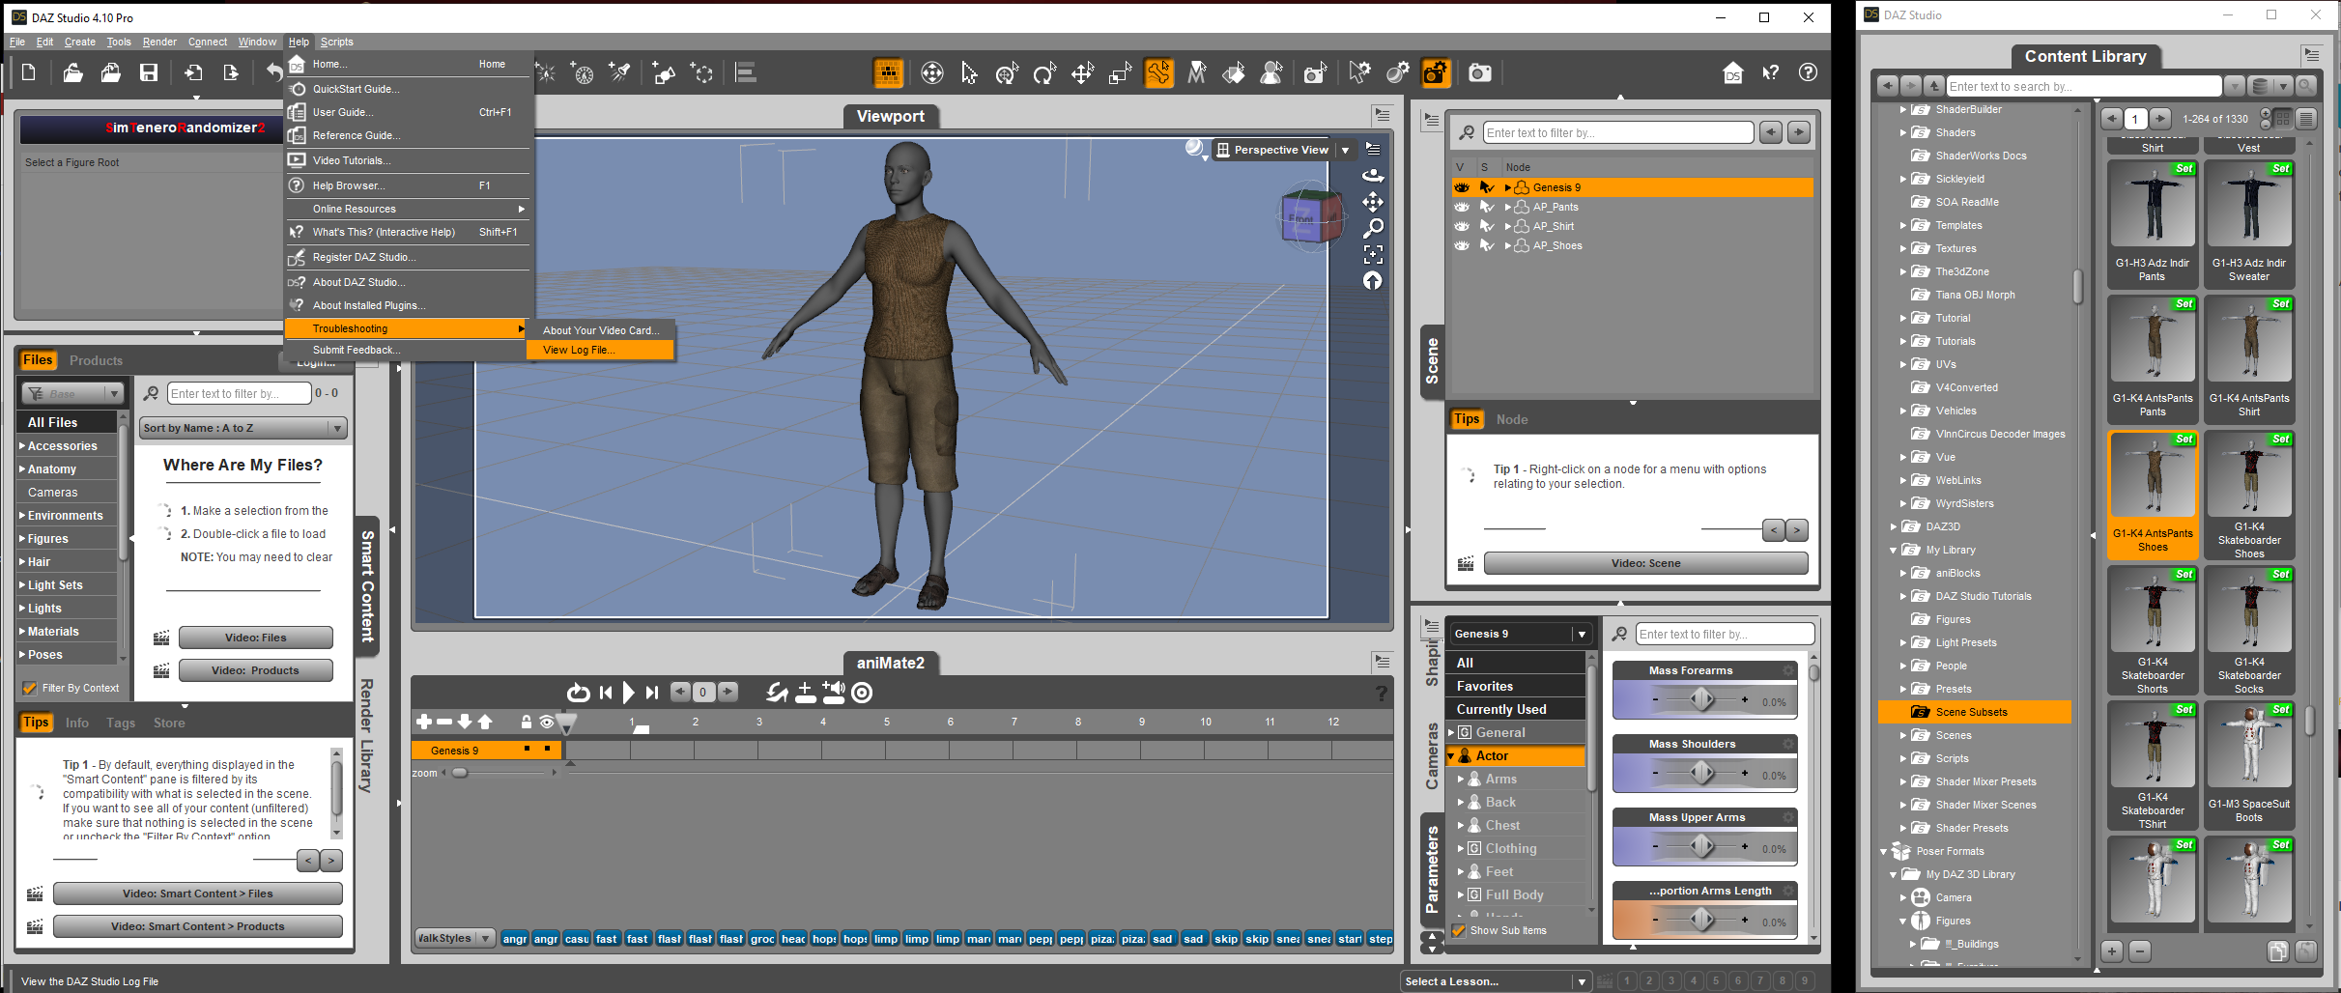Uncheck the Filter By Context checkbox

point(30,688)
